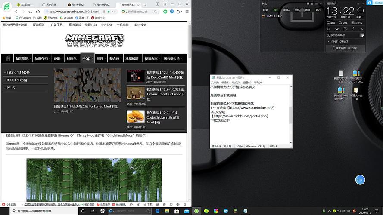
Task: Click 添加待办事项 add to-do button
Action: click(x=336, y=35)
